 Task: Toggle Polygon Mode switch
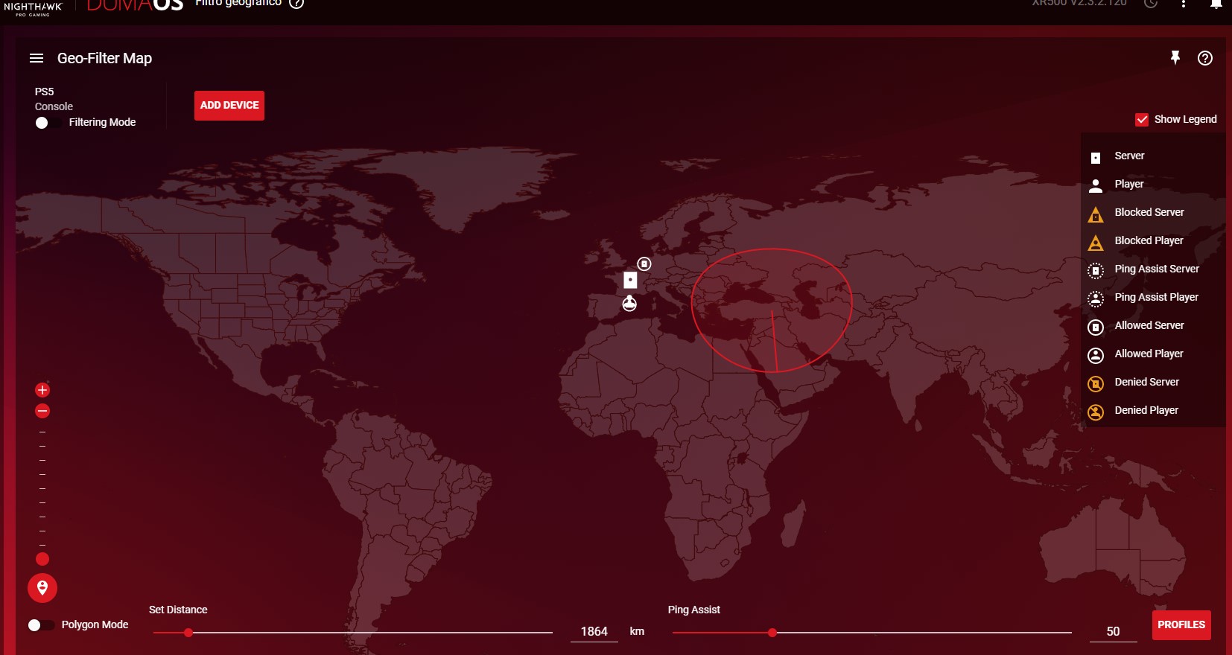pyautogui.click(x=41, y=625)
